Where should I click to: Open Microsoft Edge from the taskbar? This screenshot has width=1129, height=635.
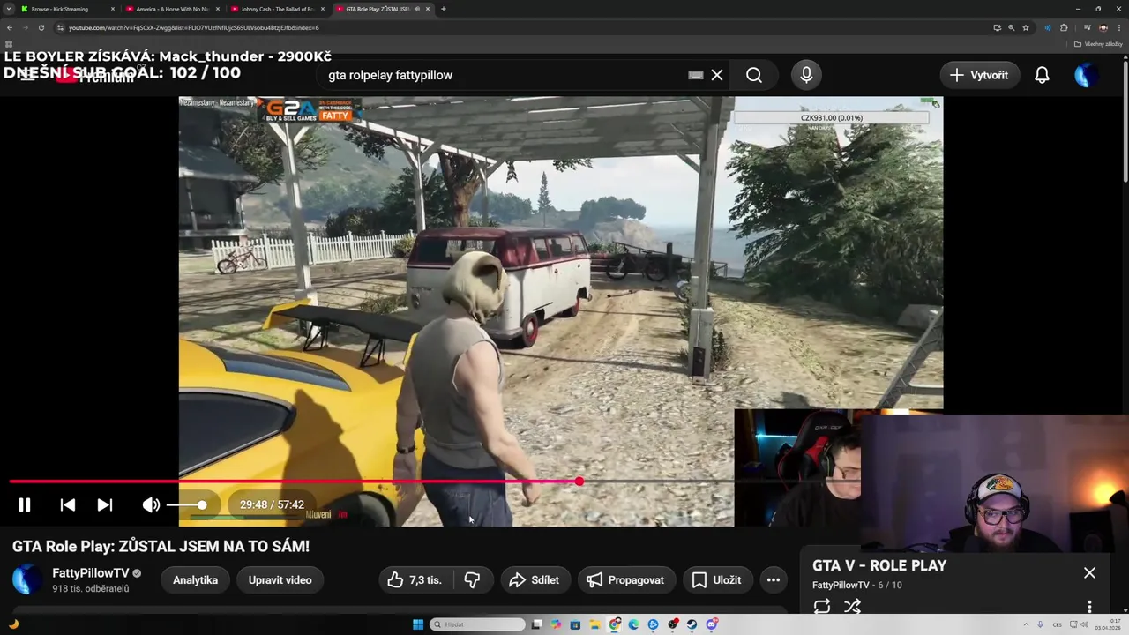634,624
